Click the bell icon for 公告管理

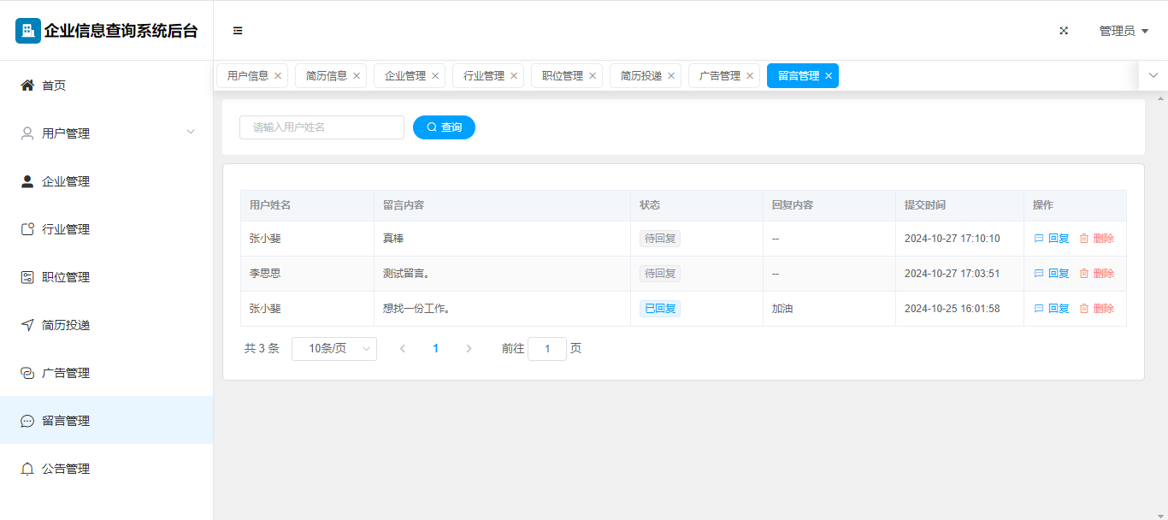click(x=27, y=469)
